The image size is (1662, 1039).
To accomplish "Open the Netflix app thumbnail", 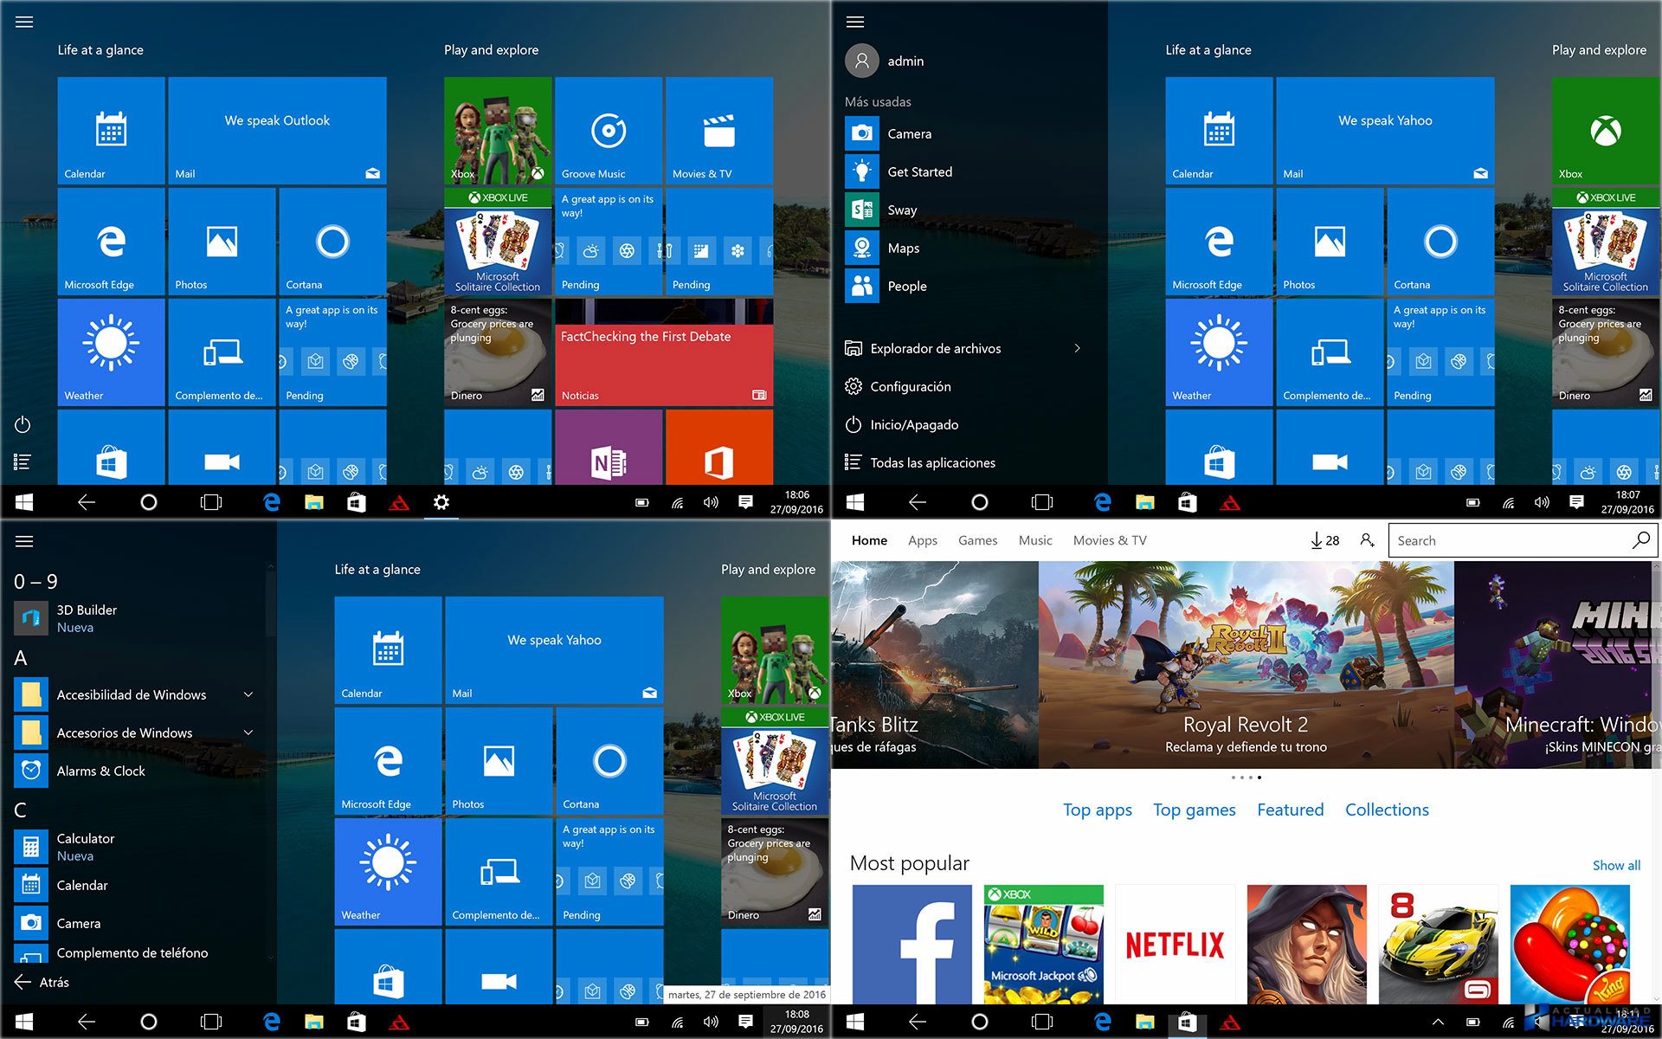I will pyautogui.click(x=1175, y=944).
